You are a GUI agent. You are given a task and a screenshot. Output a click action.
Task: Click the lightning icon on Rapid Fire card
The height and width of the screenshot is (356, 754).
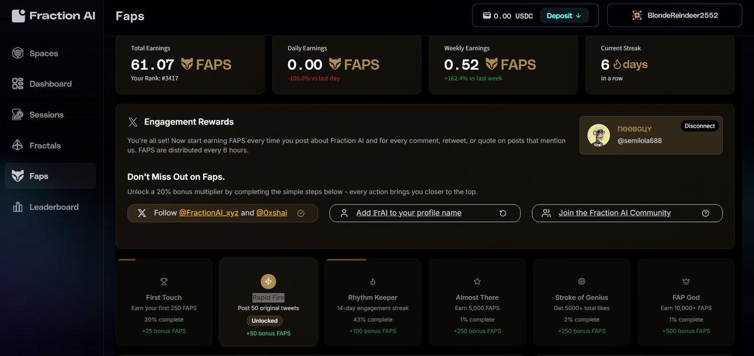pos(268,281)
